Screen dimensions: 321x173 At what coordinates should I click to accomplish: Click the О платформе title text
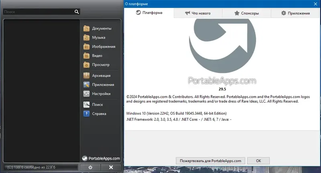(x=136, y=4)
